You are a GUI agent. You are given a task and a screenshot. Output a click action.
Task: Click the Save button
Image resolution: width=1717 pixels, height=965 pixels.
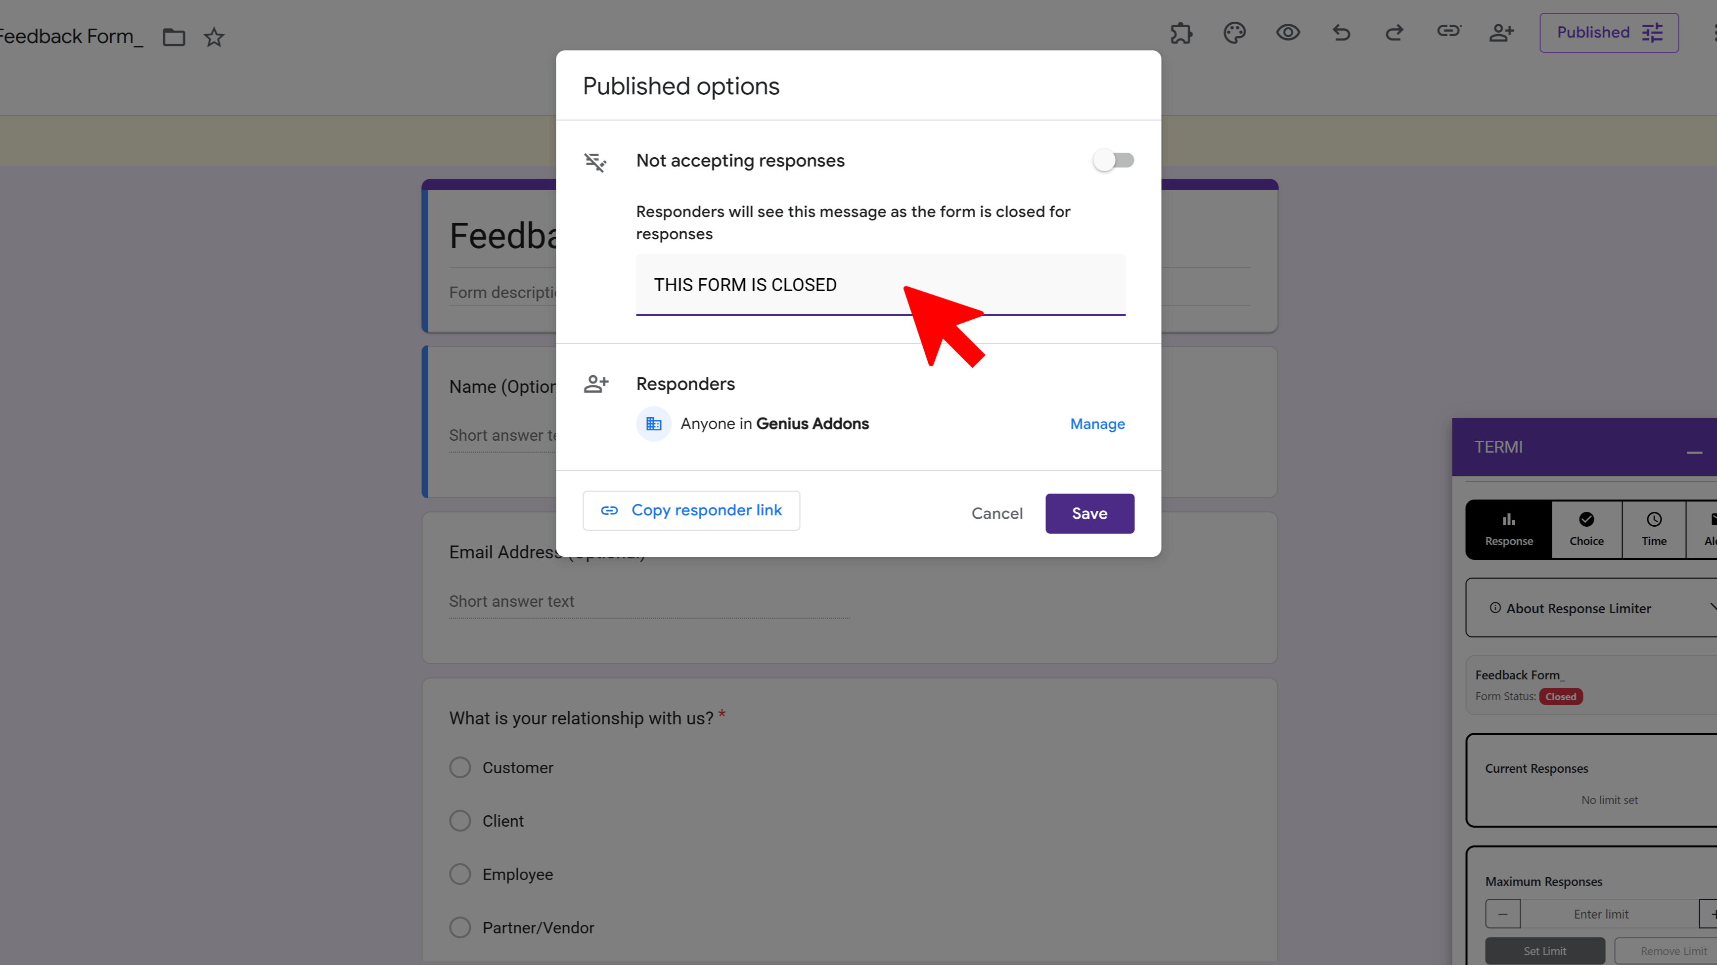click(1089, 513)
